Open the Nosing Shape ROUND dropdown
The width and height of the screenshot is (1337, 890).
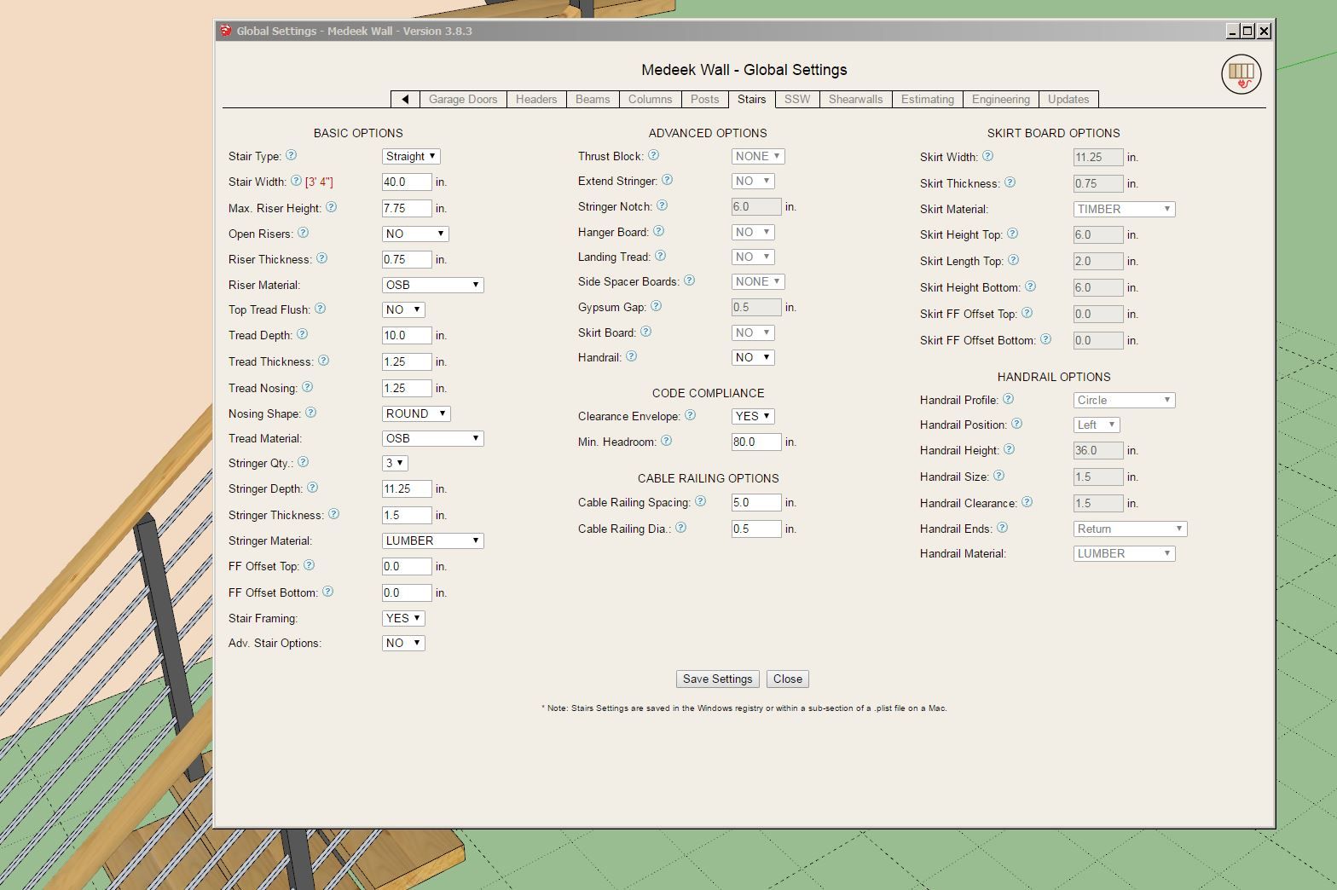point(416,413)
